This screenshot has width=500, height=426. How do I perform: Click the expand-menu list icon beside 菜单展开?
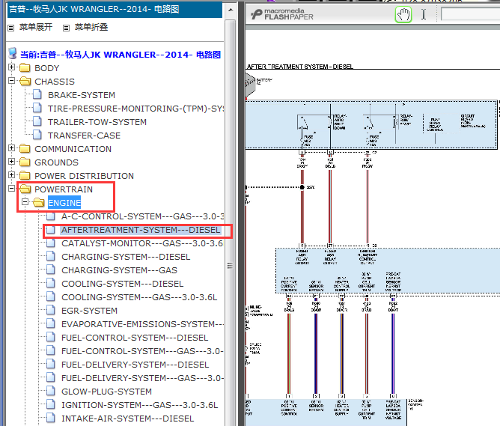click(x=10, y=28)
